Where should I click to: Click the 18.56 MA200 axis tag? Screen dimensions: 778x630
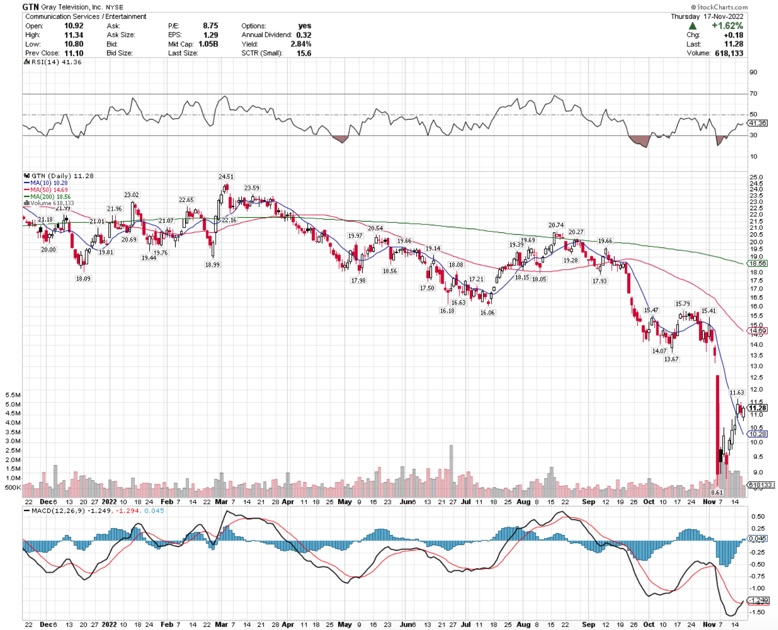[757, 264]
